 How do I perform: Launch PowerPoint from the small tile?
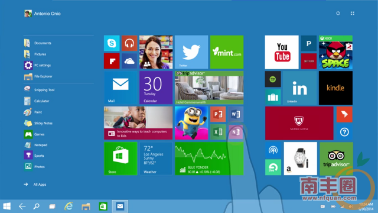(218, 114)
